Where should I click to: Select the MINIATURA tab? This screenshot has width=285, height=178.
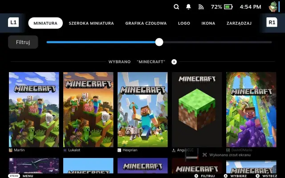click(45, 23)
